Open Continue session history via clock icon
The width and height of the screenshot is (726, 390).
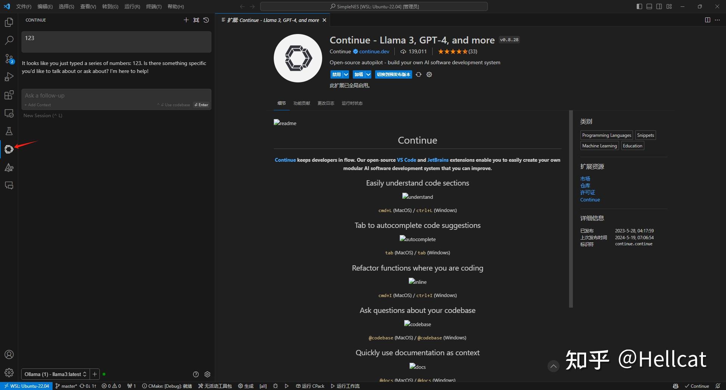pyautogui.click(x=206, y=20)
